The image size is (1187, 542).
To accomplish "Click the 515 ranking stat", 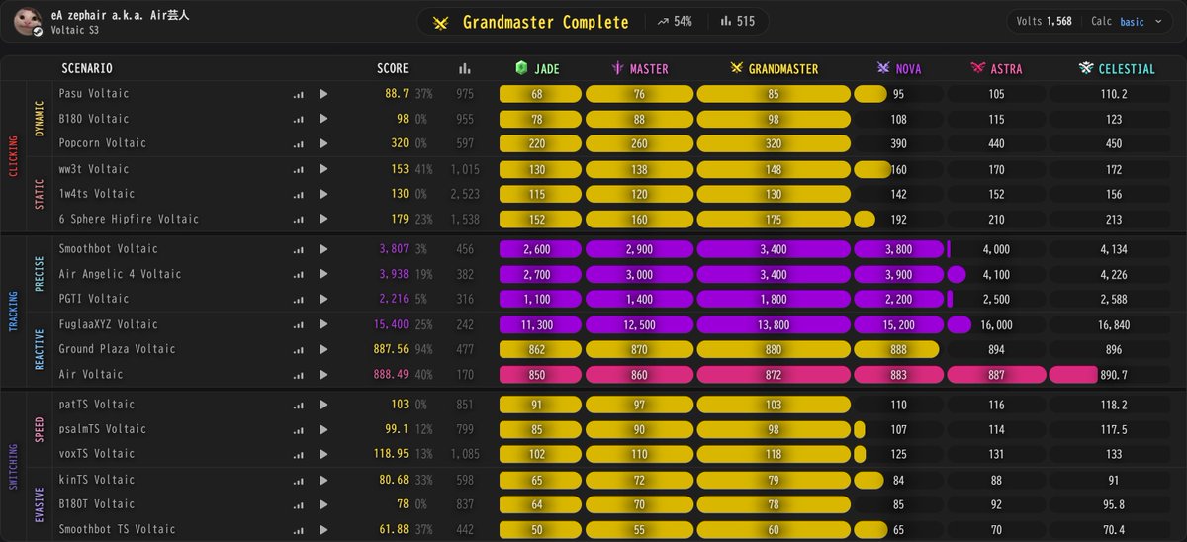I will (738, 22).
